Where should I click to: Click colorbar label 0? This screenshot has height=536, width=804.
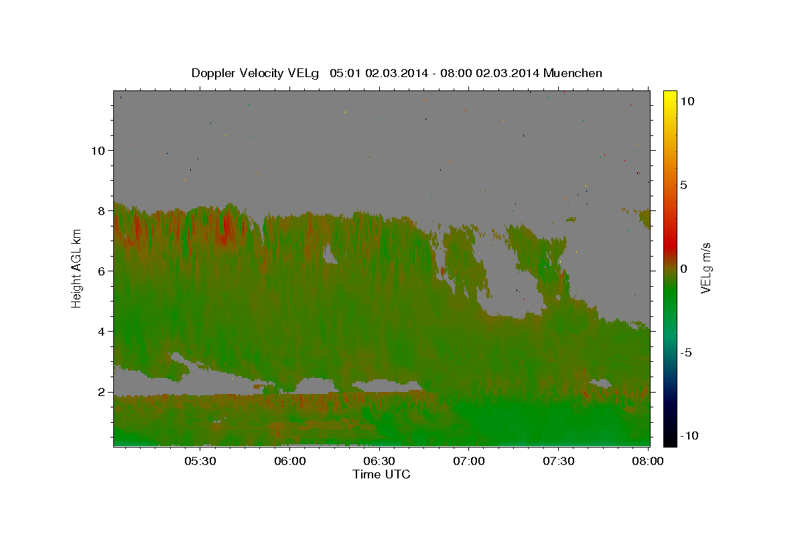click(x=683, y=269)
